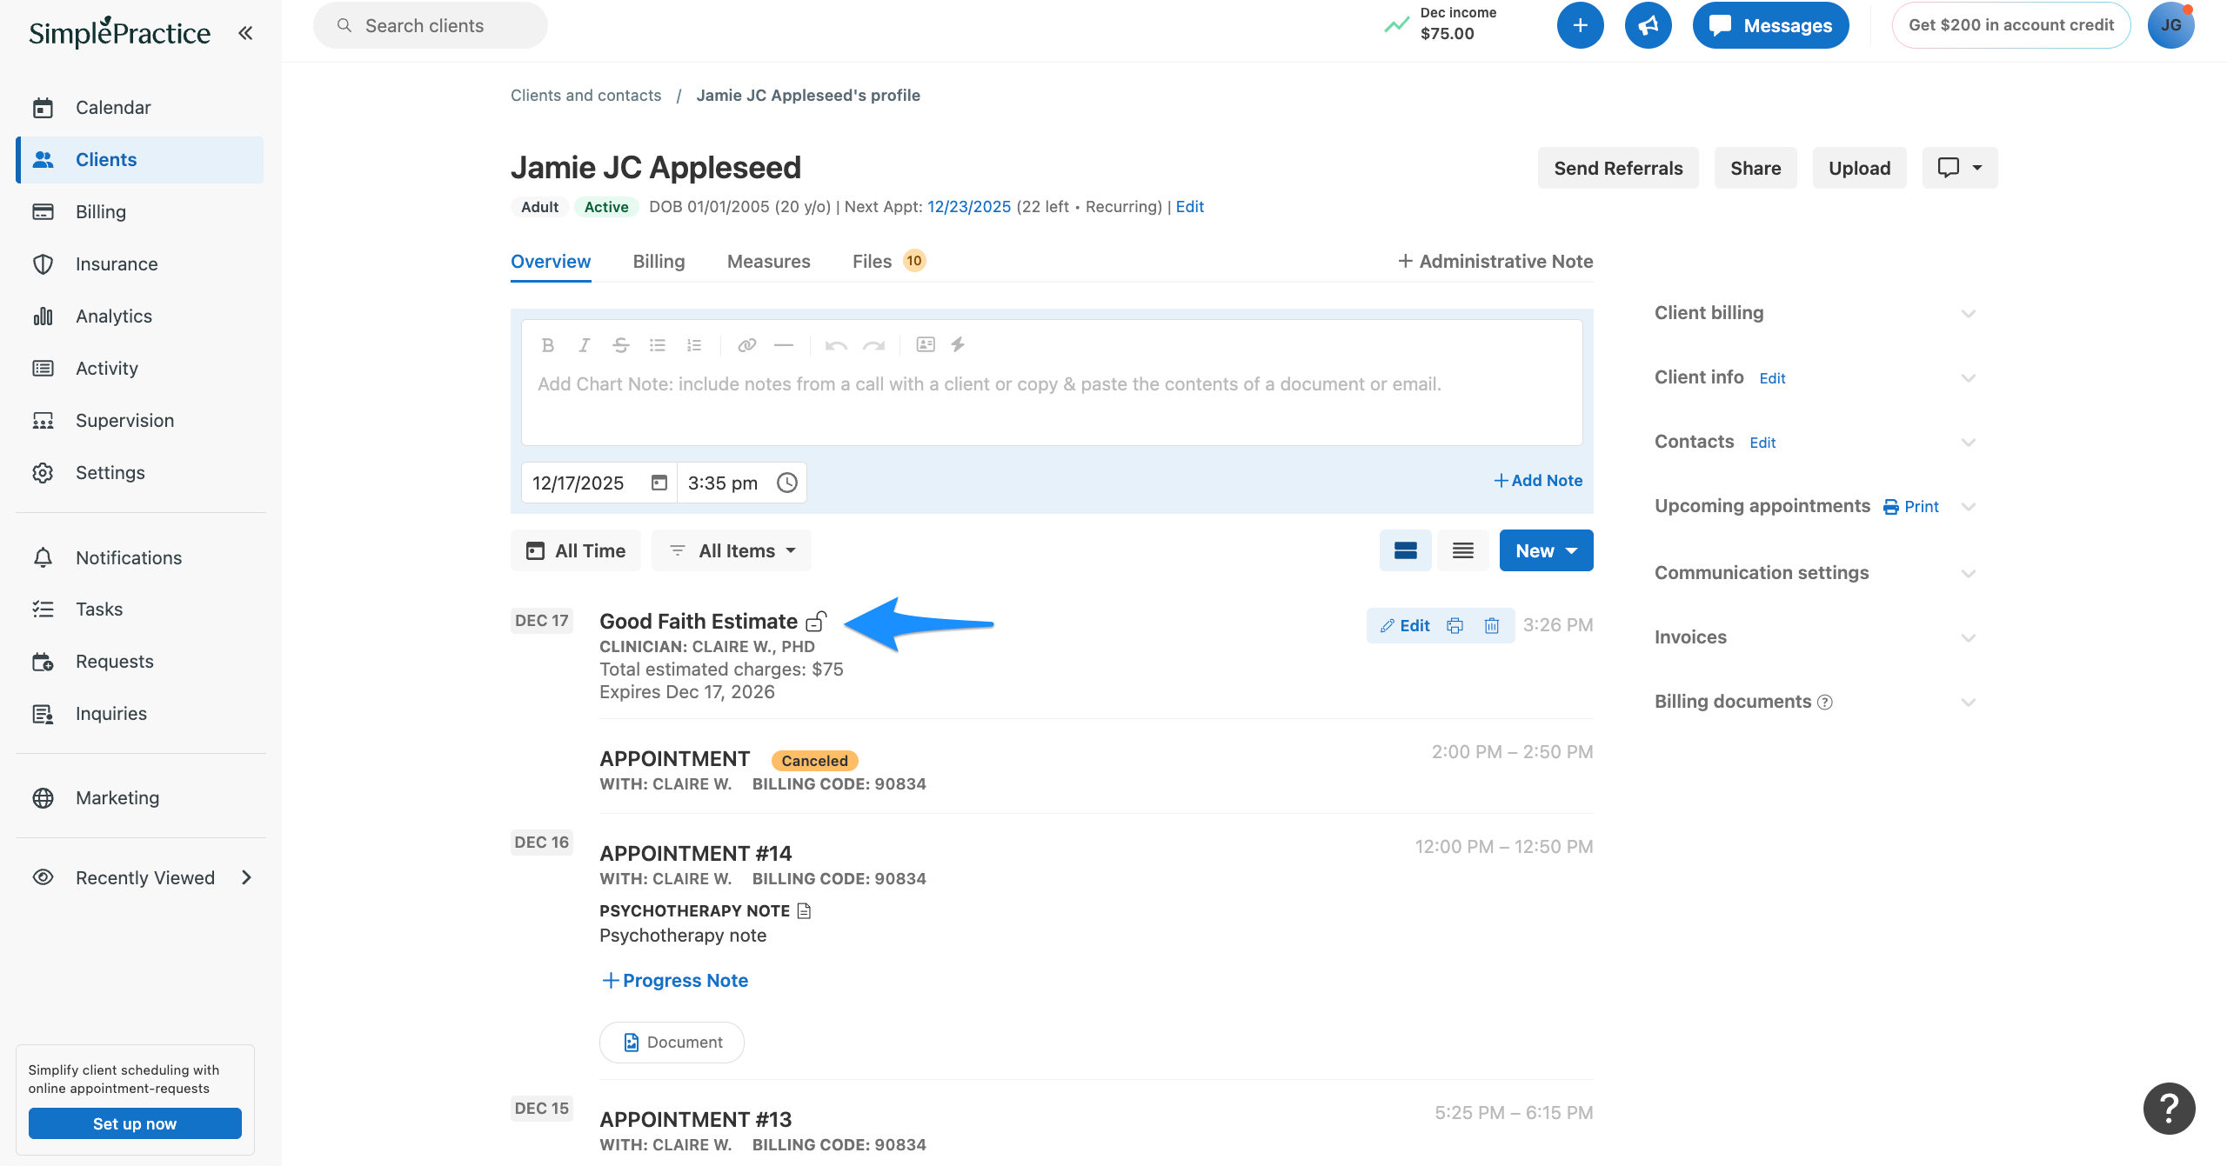This screenshot has width=2227, height=1166.
Task: Open Insurance in the sidebar
Action: [141, 264]
